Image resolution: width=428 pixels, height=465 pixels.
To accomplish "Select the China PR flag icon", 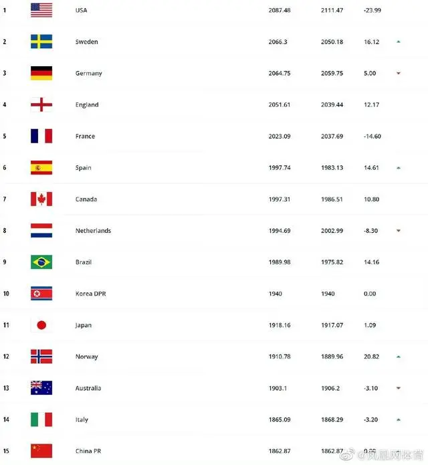I will click(x=41, y=451).
